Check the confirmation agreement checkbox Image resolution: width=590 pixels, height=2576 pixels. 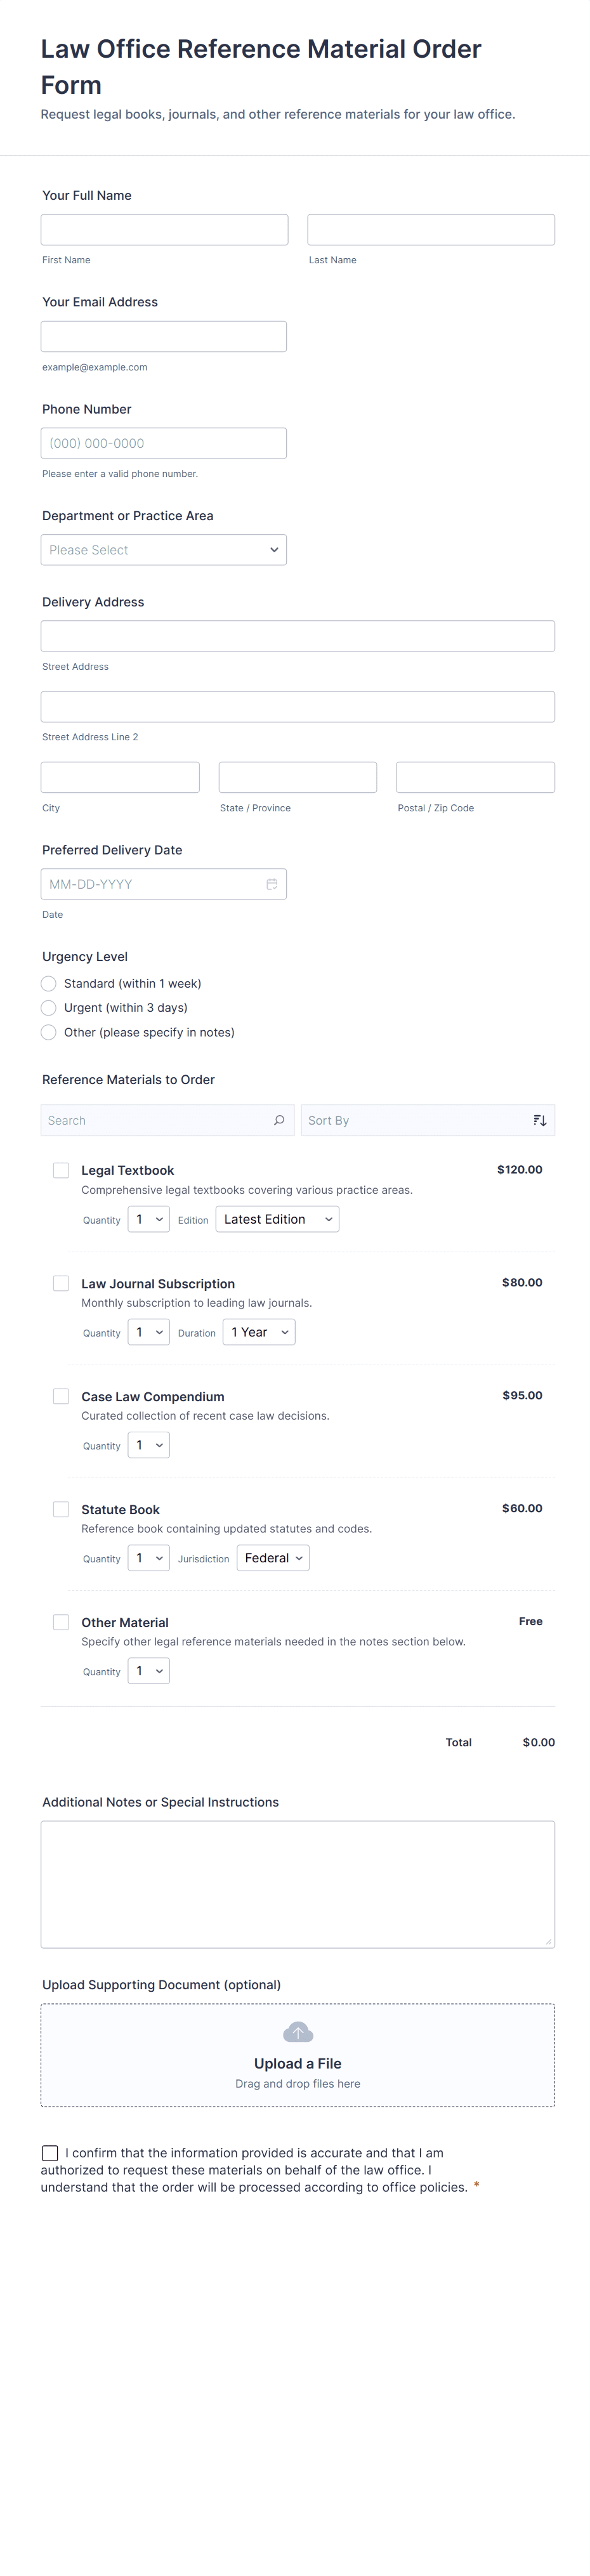(x=50, y=2153)
